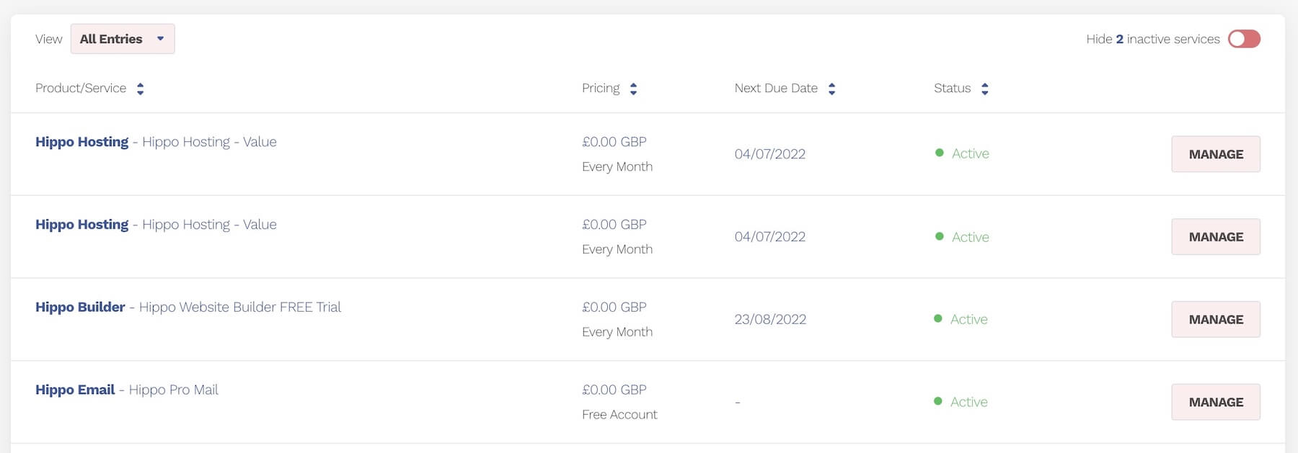Toggle hide inactive services switch
The height and width of the screenshot is (453, 1298).
click(x=1244, y=39)
